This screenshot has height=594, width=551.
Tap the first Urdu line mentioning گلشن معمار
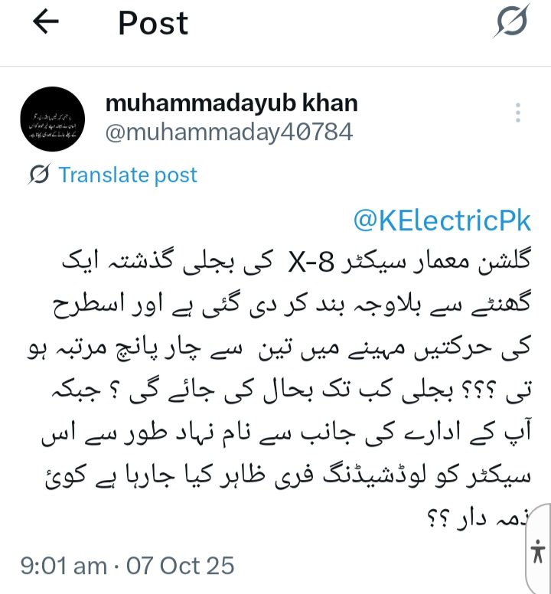pos(296,261)
